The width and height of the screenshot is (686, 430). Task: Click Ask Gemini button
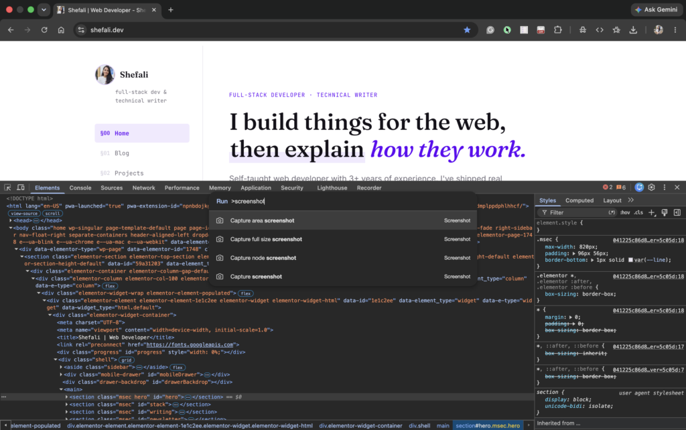[657, 9]
